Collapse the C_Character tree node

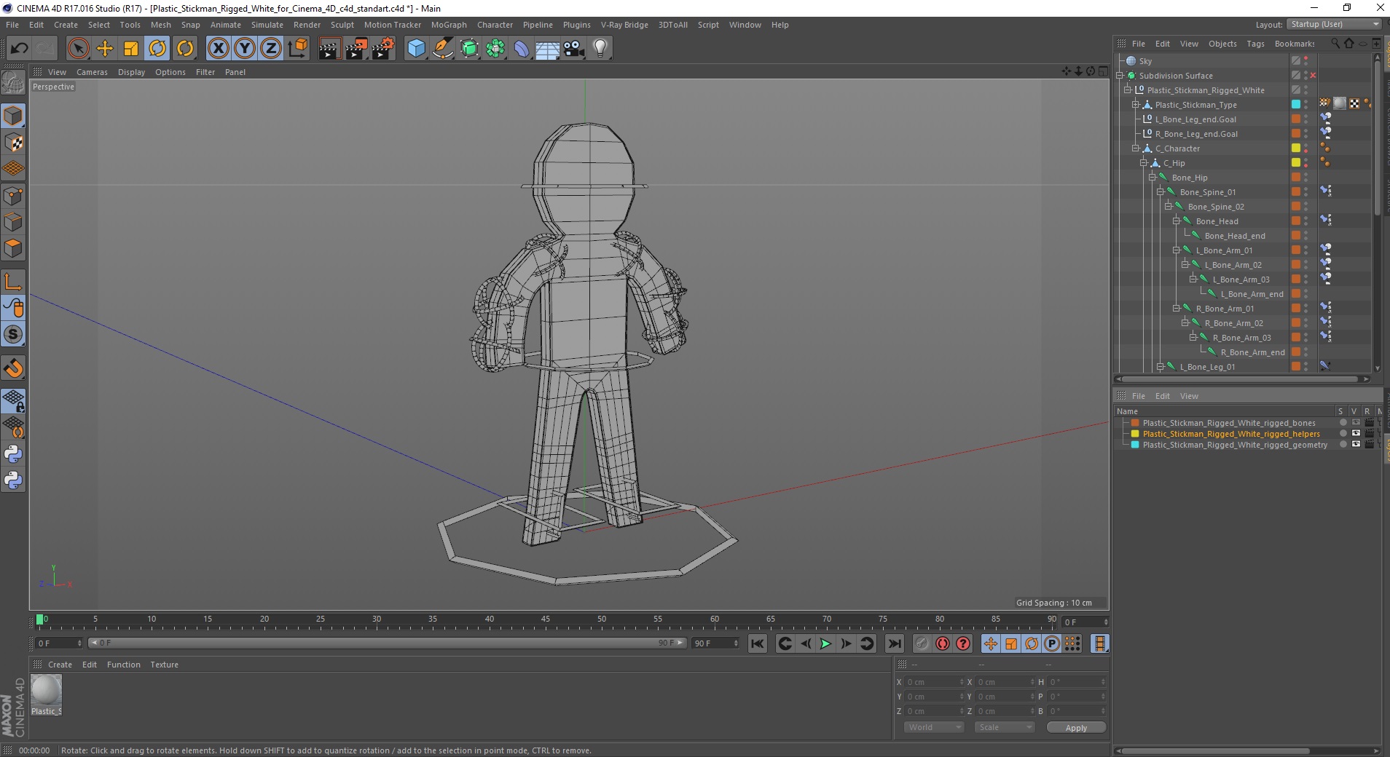pyautogui.click(x=1136, y=148)
